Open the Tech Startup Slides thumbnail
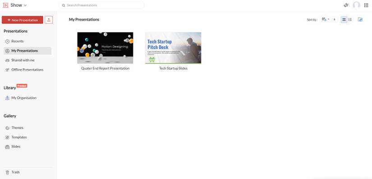Image resolution: width=372 pixels, height=179 pixels. click(x=173, y=48)
